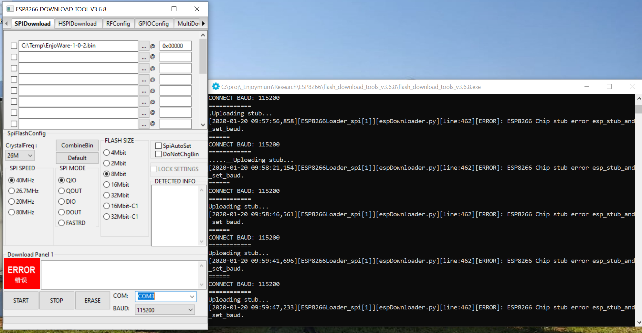Select the 80MHz SPI speed
The height and width of the screenshot is (333, 642).
12,212
